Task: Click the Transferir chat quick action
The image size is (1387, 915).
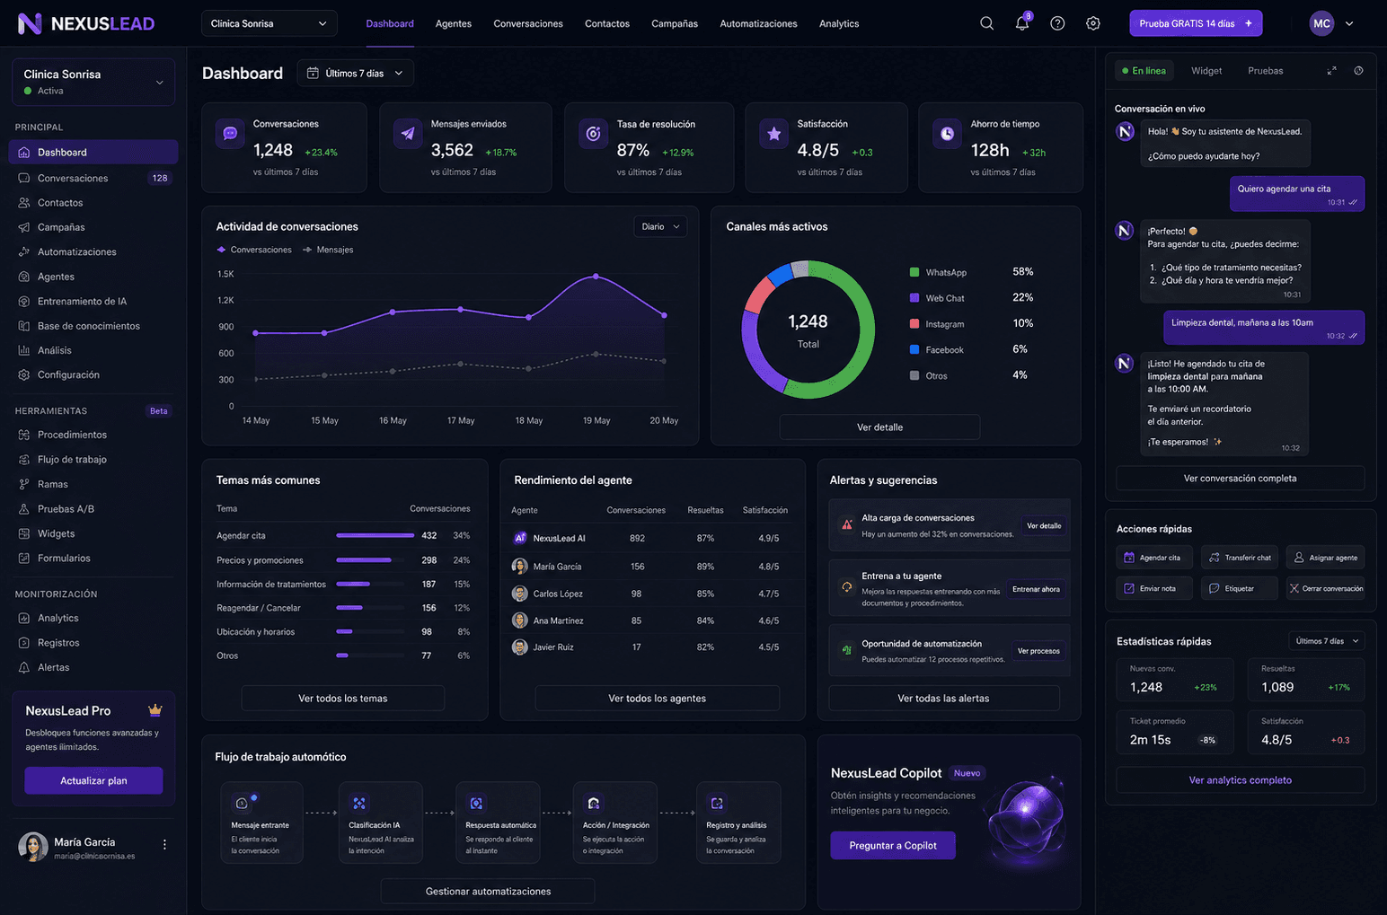Action: 1240,558
